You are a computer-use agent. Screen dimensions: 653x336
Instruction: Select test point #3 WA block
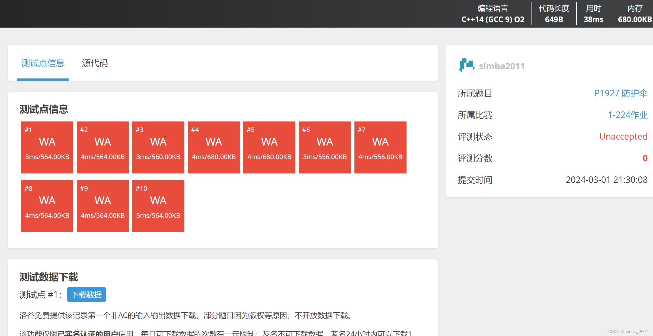tap(158, 147)
